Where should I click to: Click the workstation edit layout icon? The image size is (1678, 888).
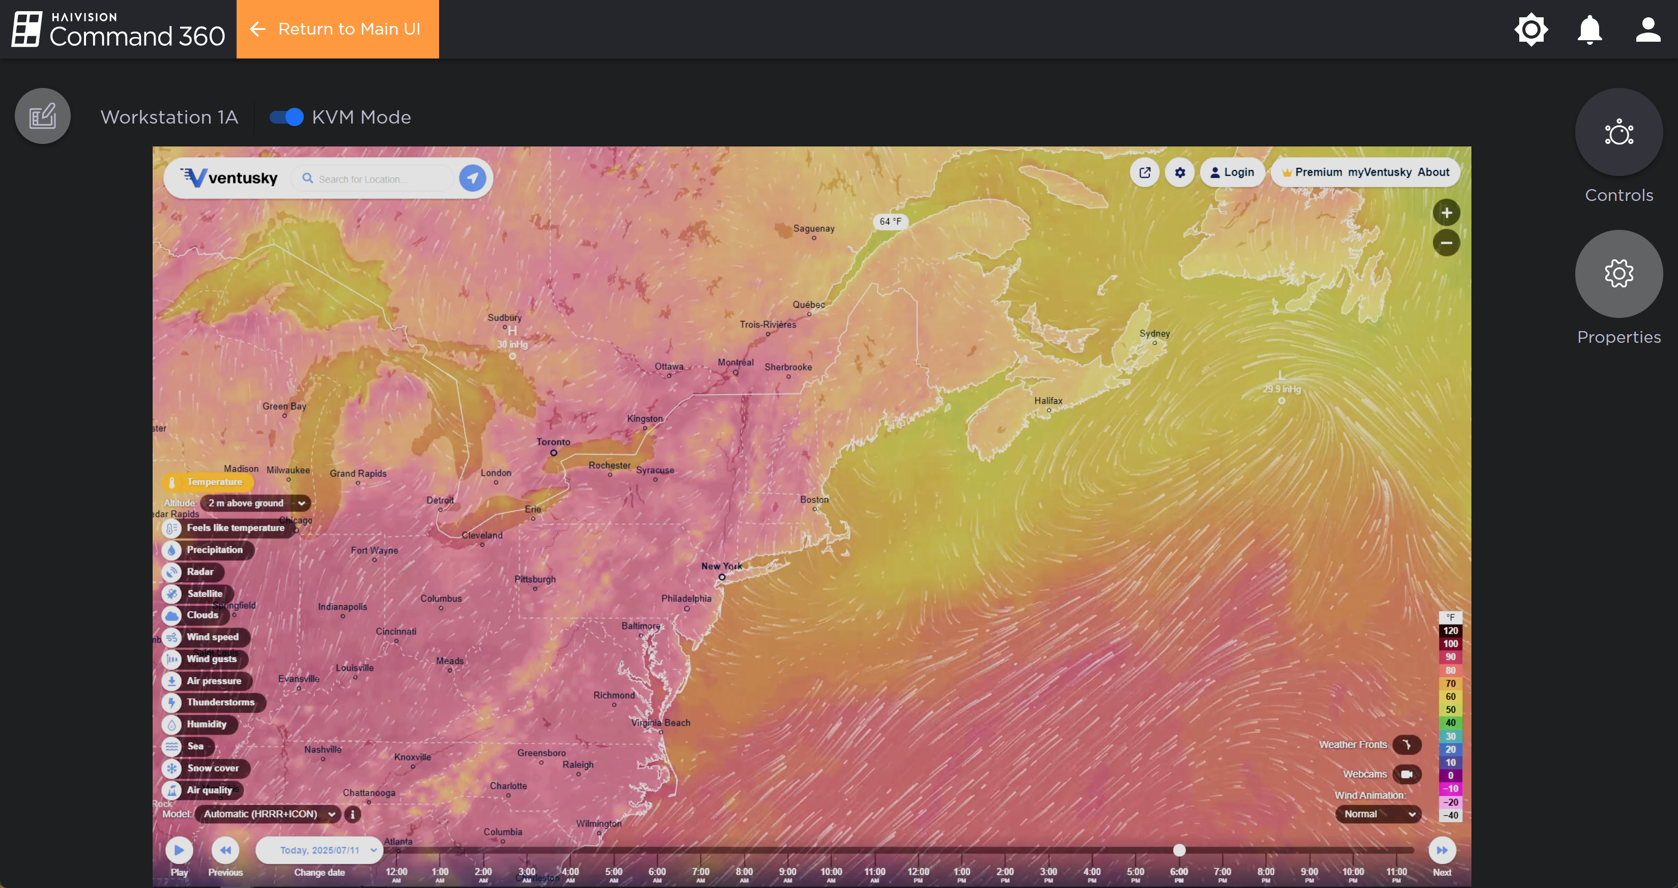click(x=43, y=116)
